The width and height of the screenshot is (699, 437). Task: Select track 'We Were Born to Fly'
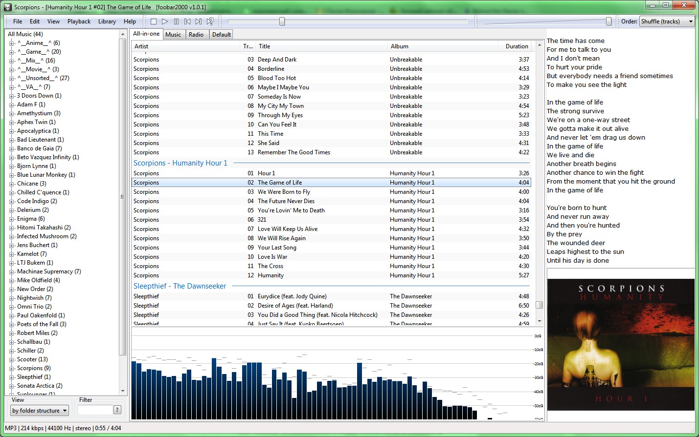point(331,192)
